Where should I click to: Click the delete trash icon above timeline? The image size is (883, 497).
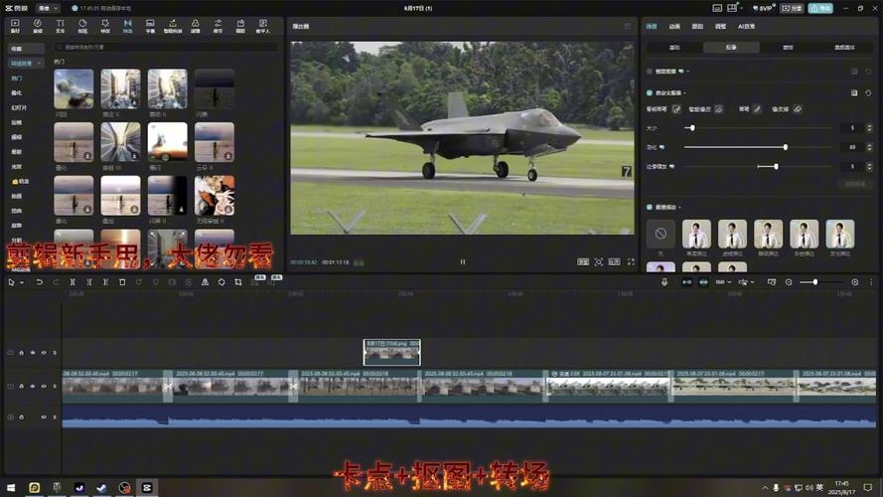tap(122, 282)
